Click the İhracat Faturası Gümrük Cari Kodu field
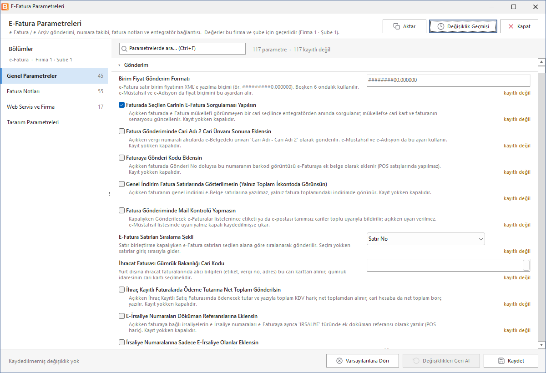546x373 pixels. pyautogui.click(x=445, y=265)
